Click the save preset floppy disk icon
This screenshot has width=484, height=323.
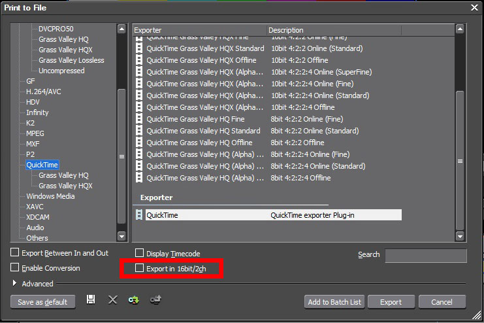coord(91,299)
